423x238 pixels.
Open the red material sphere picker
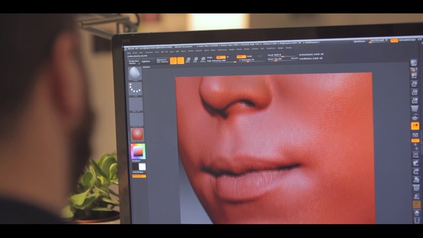pyautogui.click(x=137, y=134)
